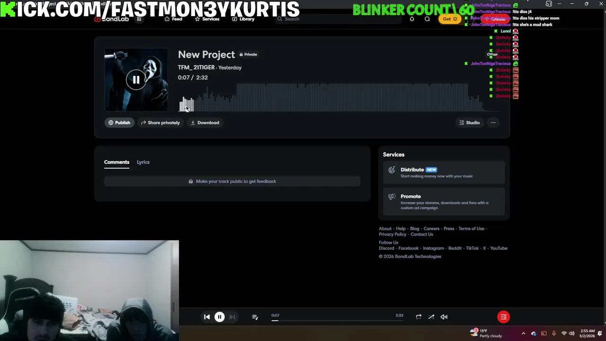Mute volume speaker icon in player
The height and width of the screenshot is (341, 606).
click(x=444, y=317)
